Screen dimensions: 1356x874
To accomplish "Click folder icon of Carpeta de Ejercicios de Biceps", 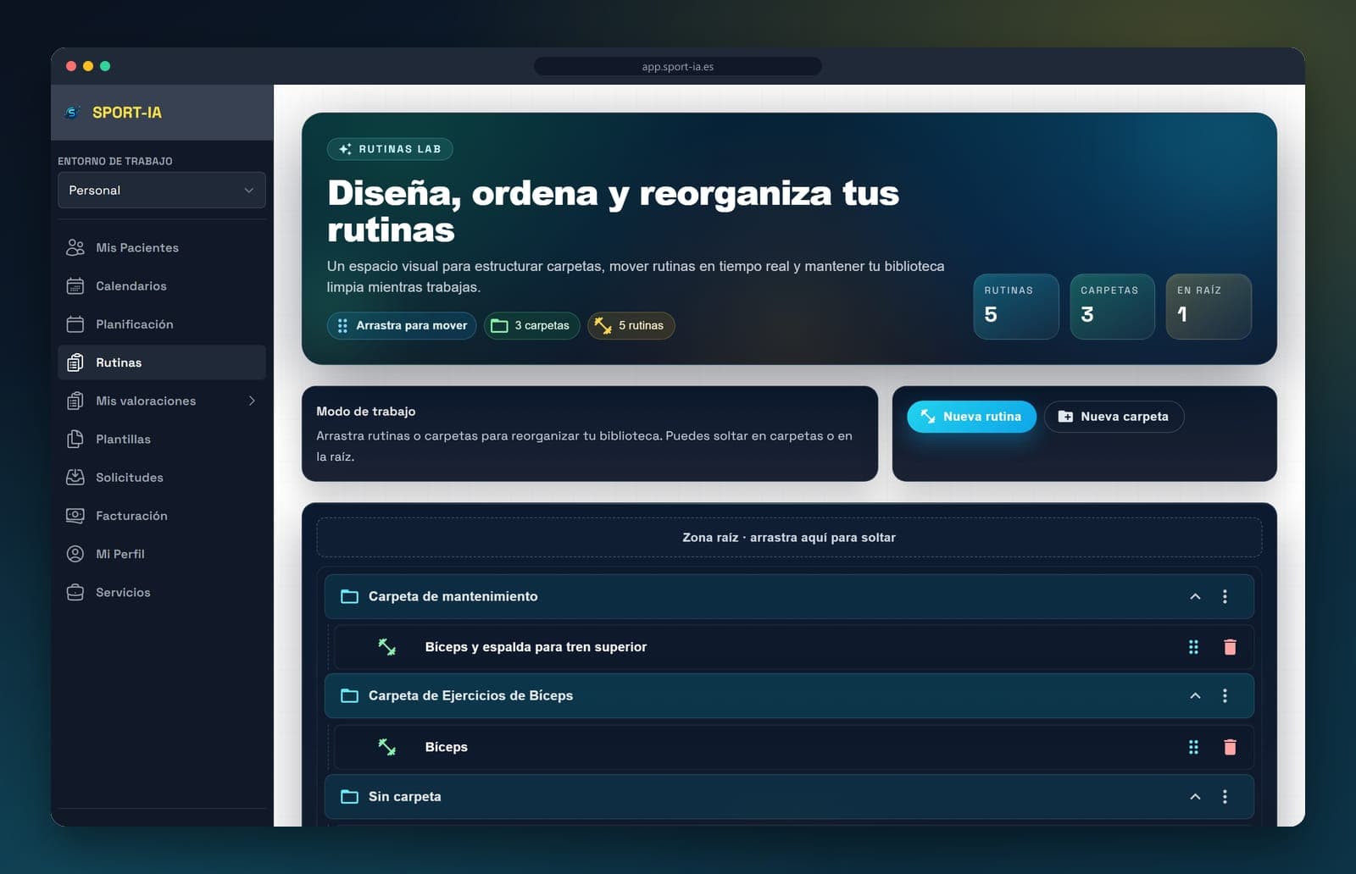I will 349,695.
